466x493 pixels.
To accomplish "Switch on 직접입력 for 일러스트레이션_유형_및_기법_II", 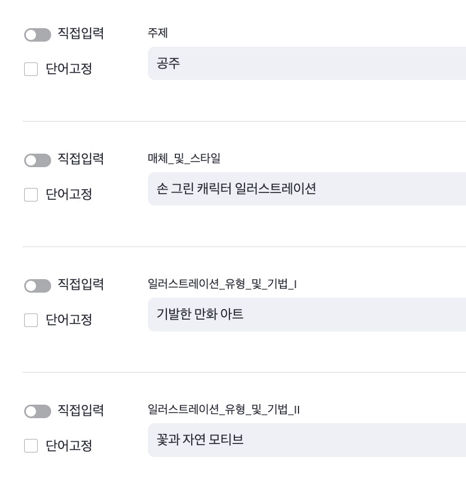I will point(37,411).
